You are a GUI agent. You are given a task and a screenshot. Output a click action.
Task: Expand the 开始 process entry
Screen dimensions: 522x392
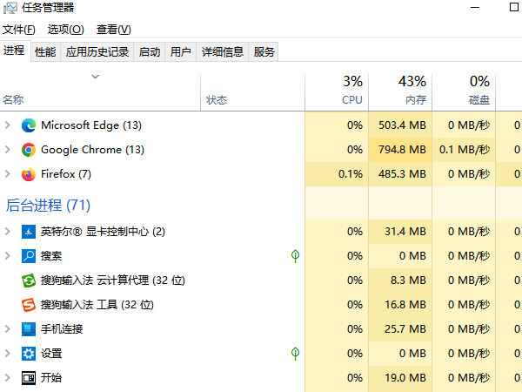coord(8,378)
